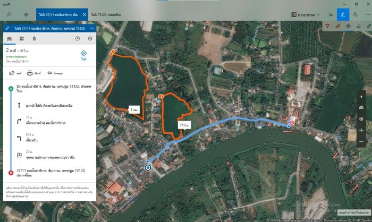Open the departure time clock icon
372x222 pixels.
coord(78,38)
